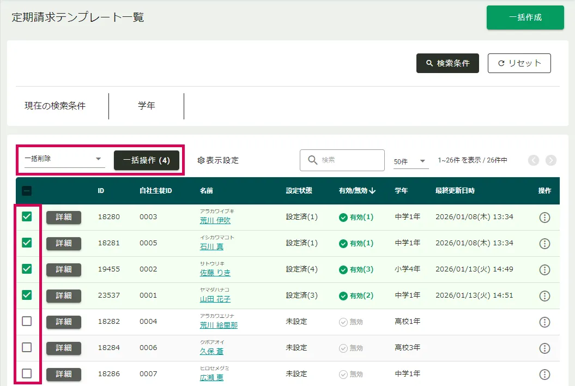The height and width of the screenshot is (386, 575).
Task: Click the 学年 search condition tab
Action: 146,106
